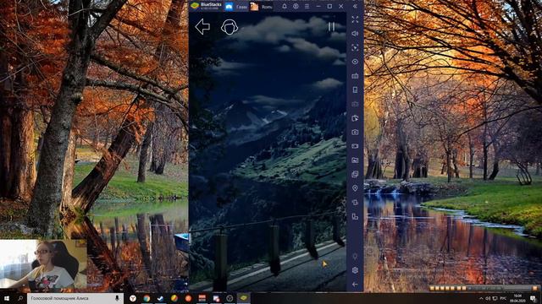Show hidden system tray icons chevron
542x304 pixels.
pyautogui.click(x=481, y=298)
